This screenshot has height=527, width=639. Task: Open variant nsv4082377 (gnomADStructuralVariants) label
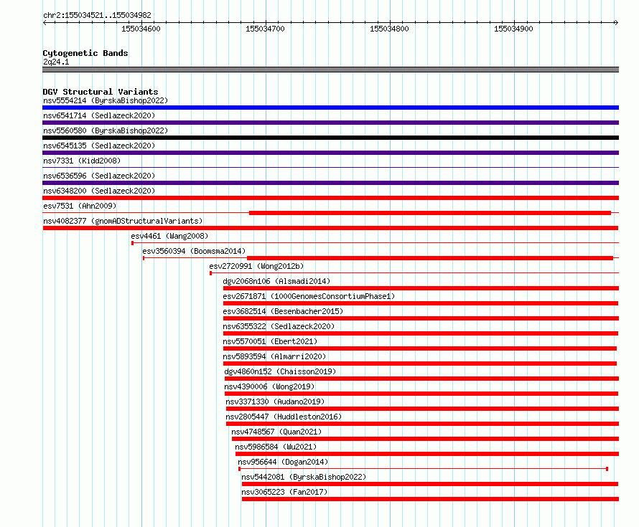pos(123,221)
